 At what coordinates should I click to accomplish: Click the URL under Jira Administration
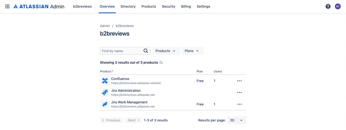pos(133,95)
